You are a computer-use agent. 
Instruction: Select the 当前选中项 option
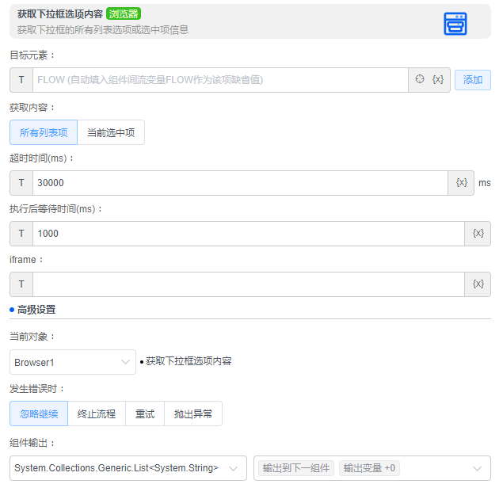tap(111, 132)
